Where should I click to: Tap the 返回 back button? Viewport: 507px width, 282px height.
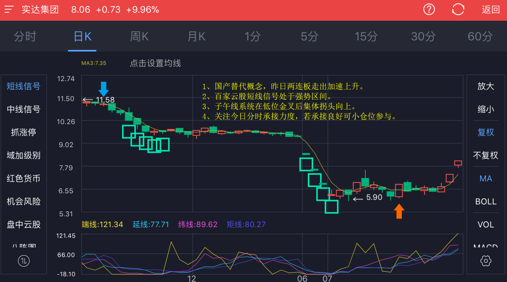[x=491, y=10]
